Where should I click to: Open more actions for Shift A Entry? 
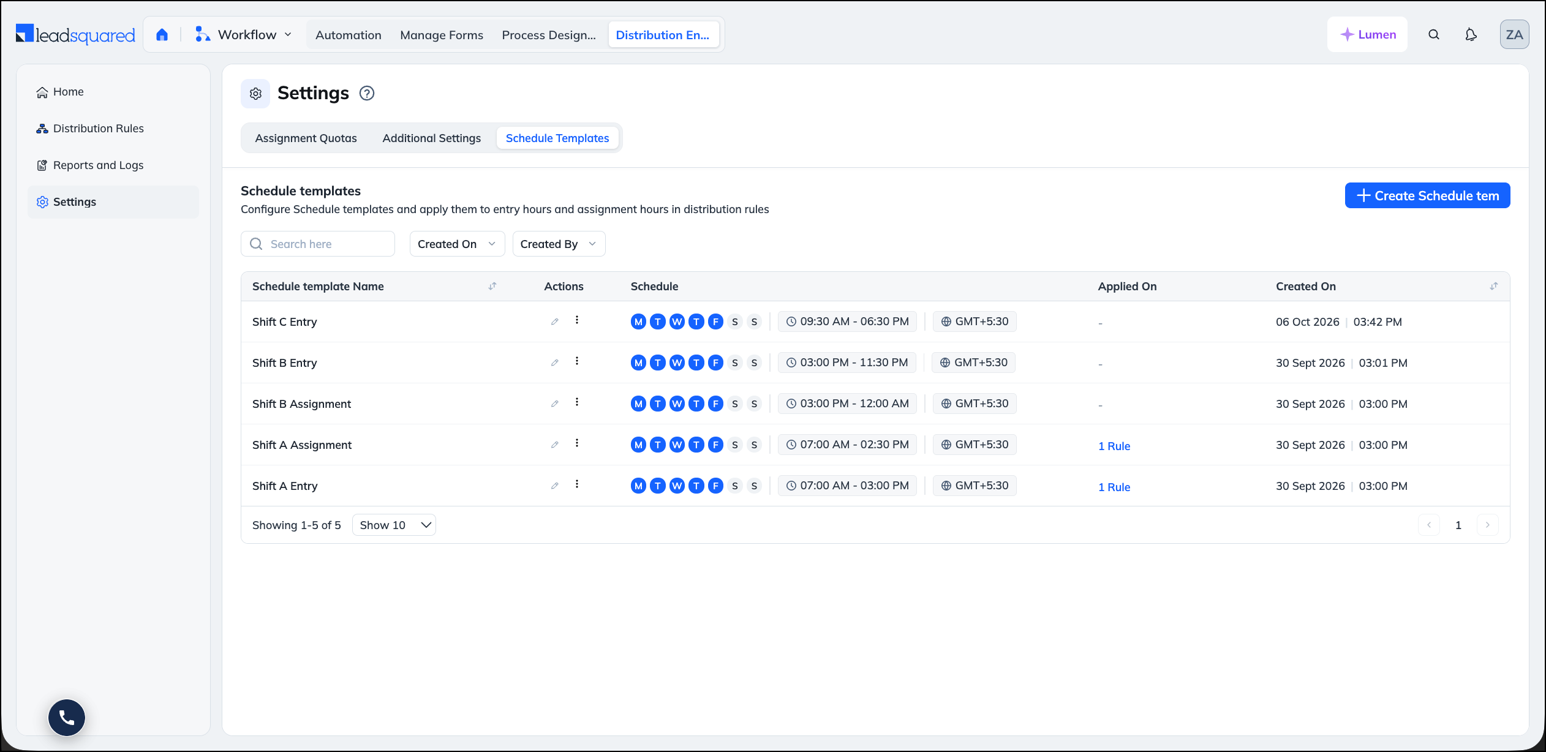pos(576,484)
